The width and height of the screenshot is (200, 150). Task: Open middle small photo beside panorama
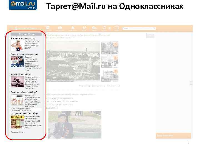109,62
